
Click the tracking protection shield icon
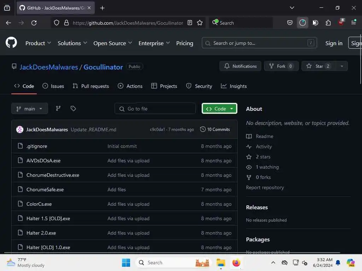coord(57,23)
